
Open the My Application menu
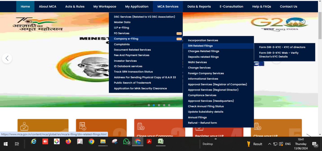[137, 6]
